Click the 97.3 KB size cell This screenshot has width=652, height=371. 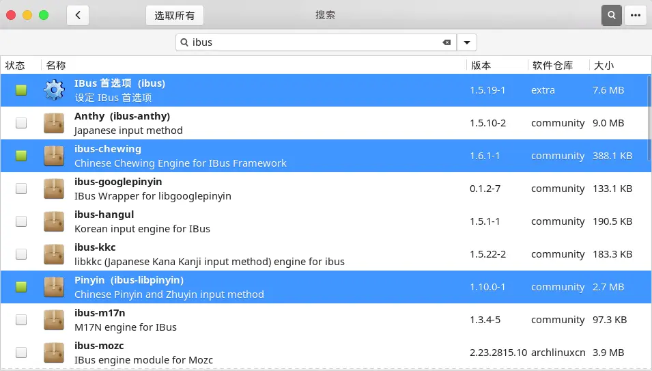[x=610, y=320]
